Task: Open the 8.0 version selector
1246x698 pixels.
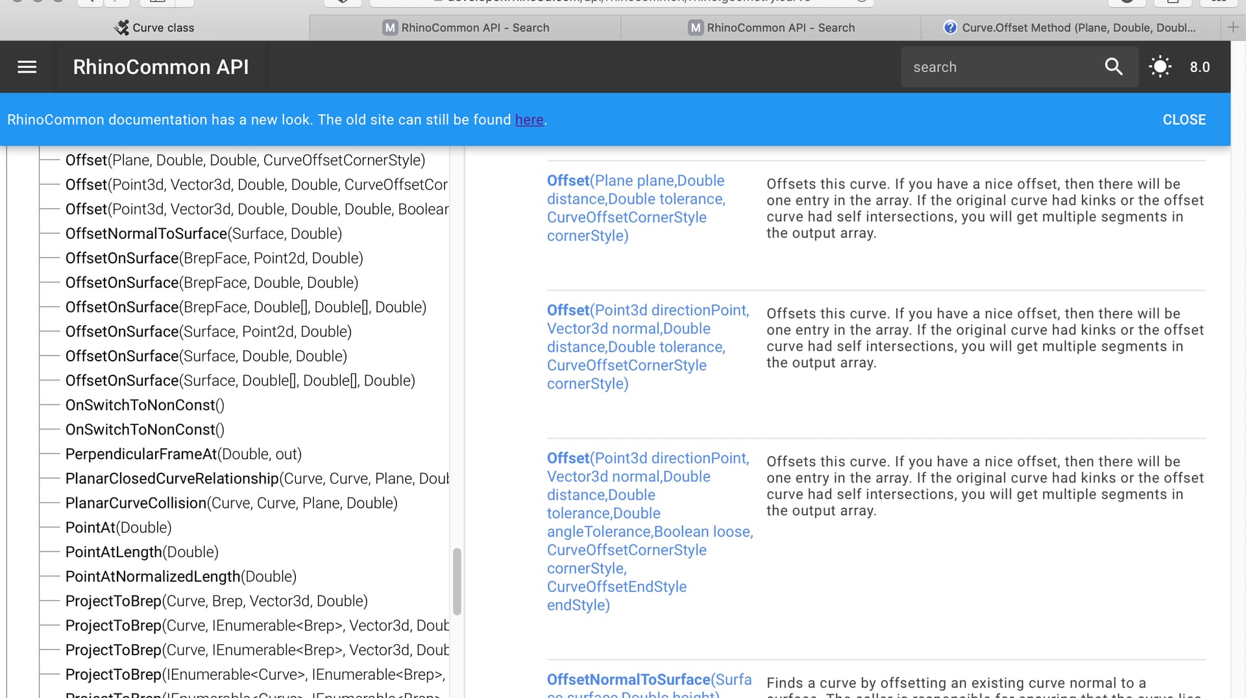Action: pyautogui.click(x=1199, y=67)
